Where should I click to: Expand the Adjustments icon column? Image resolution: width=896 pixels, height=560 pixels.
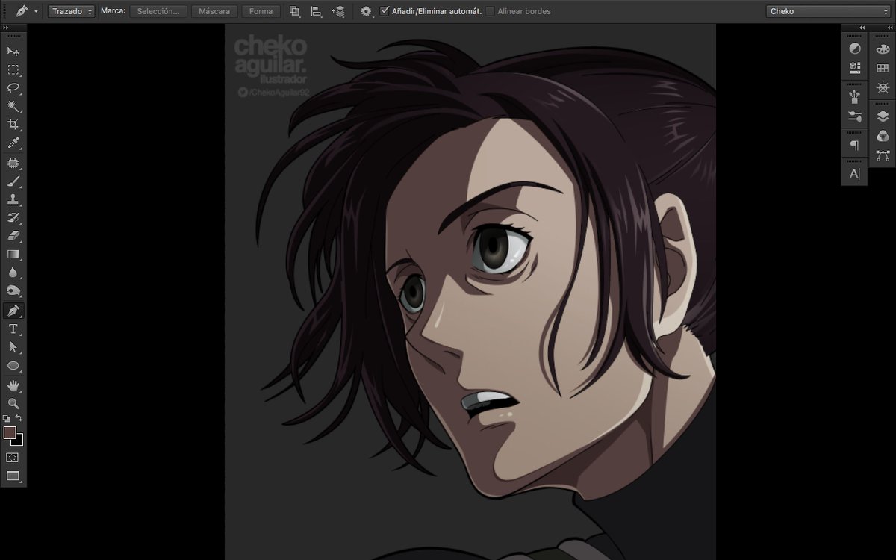point(862,28)
